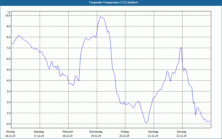Click the 21.12.24 date label

[153, 136]
